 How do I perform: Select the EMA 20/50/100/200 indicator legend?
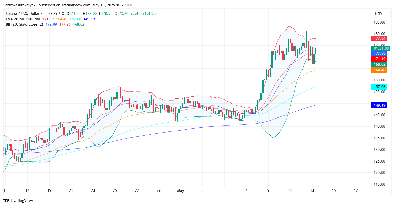22,19
